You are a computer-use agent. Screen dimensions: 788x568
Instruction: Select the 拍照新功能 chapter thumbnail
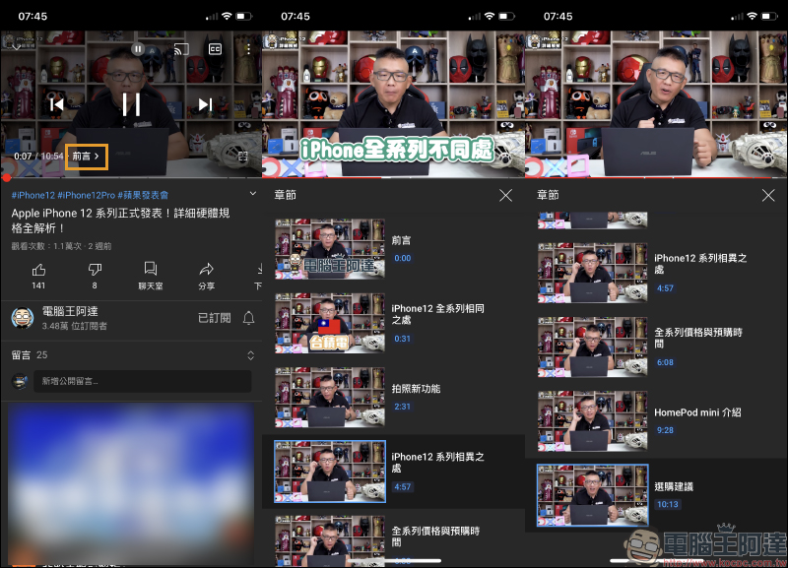330,398
